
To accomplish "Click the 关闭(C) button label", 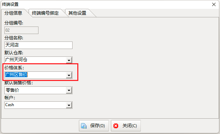I will point(130,126).
